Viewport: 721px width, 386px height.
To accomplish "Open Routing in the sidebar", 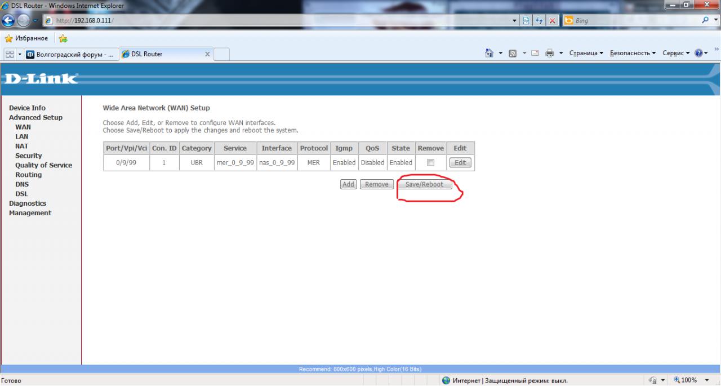I will (28, 175).
